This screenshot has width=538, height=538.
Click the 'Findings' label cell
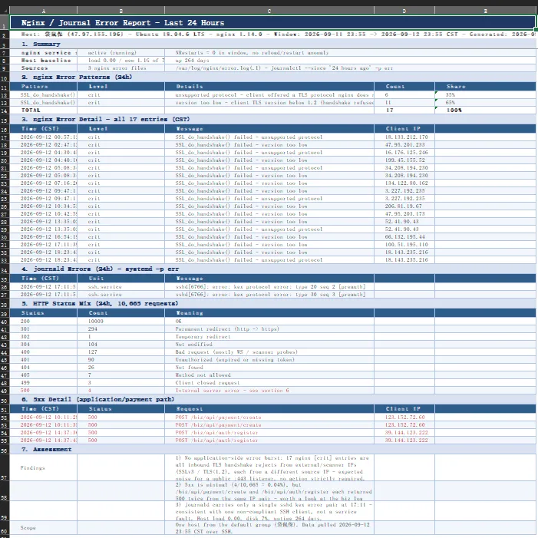[44, 467]
